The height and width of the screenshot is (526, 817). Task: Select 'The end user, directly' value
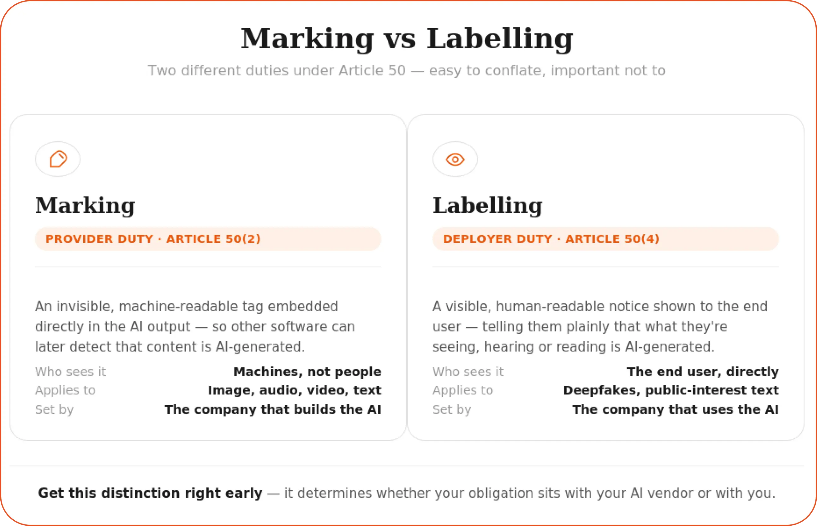702,371
